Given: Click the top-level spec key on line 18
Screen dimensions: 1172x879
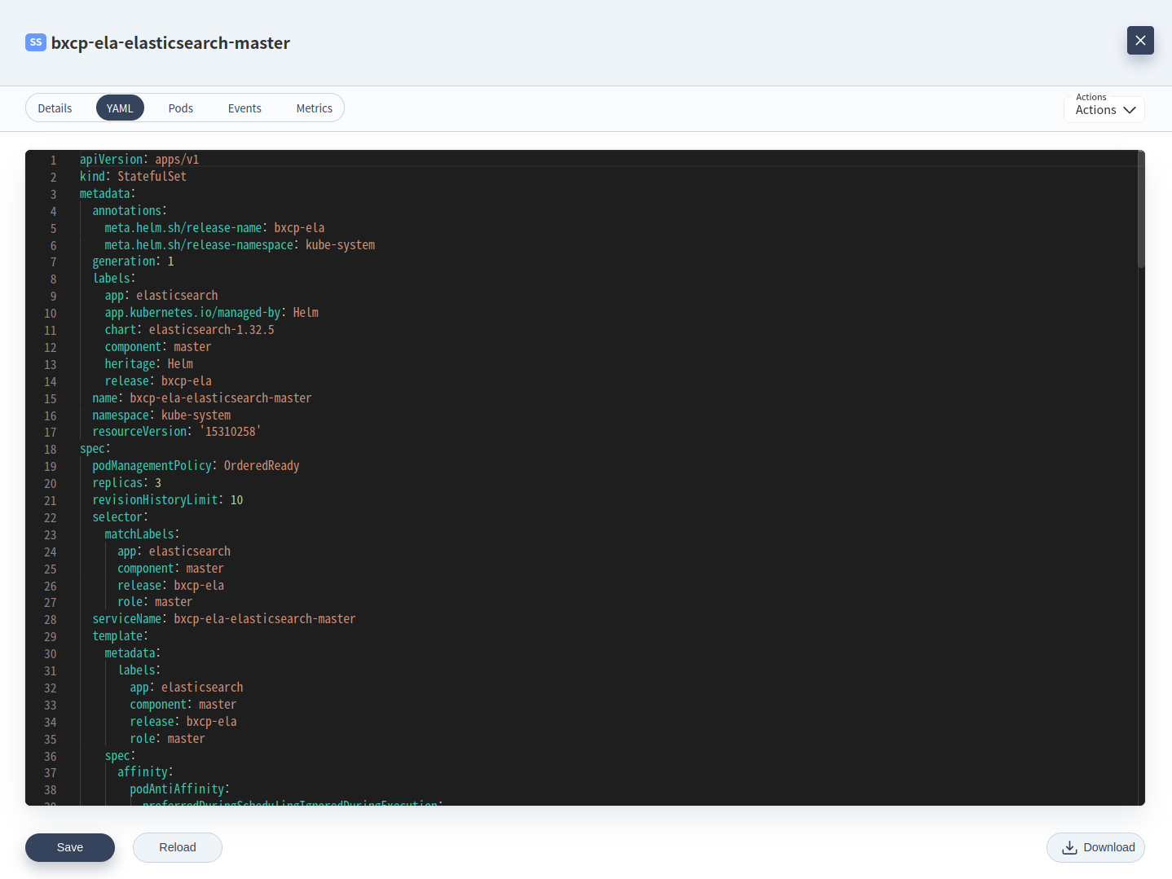Looking at the screenshot, I should (x=92, y=449).
